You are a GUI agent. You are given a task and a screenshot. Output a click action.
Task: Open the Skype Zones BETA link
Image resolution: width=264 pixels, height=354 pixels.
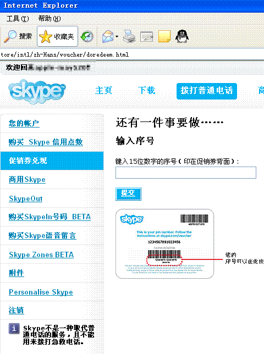point(41,255)
